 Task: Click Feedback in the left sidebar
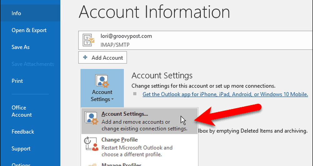click(23, 132)
